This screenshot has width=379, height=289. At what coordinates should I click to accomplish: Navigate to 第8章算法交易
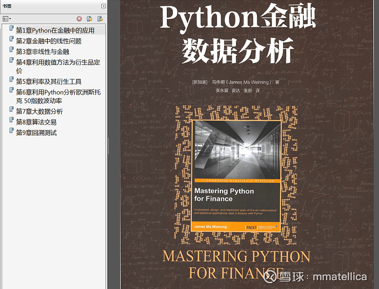click(36, 122)
